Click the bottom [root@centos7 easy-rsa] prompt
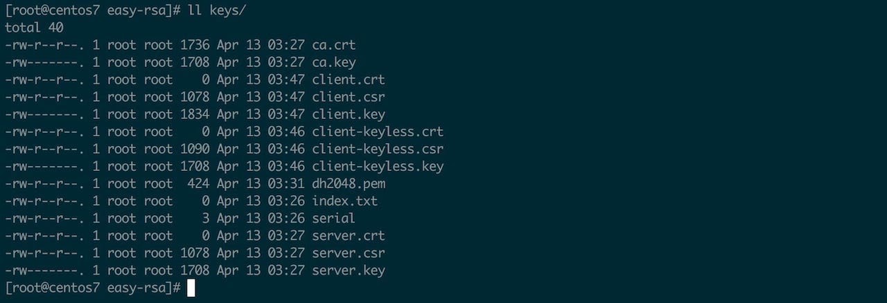The width and height of the screenshot is (887, 303). pos(93,287)
